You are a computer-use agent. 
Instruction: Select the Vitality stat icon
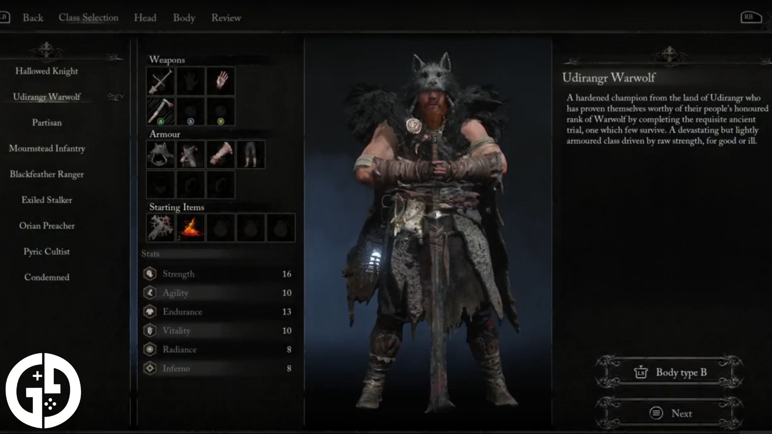pos(150,330)
